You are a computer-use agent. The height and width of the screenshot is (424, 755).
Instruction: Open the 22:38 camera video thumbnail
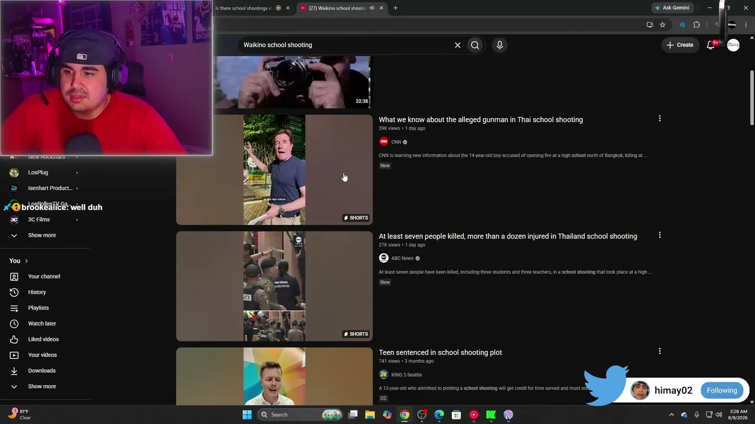coord(293,82)
